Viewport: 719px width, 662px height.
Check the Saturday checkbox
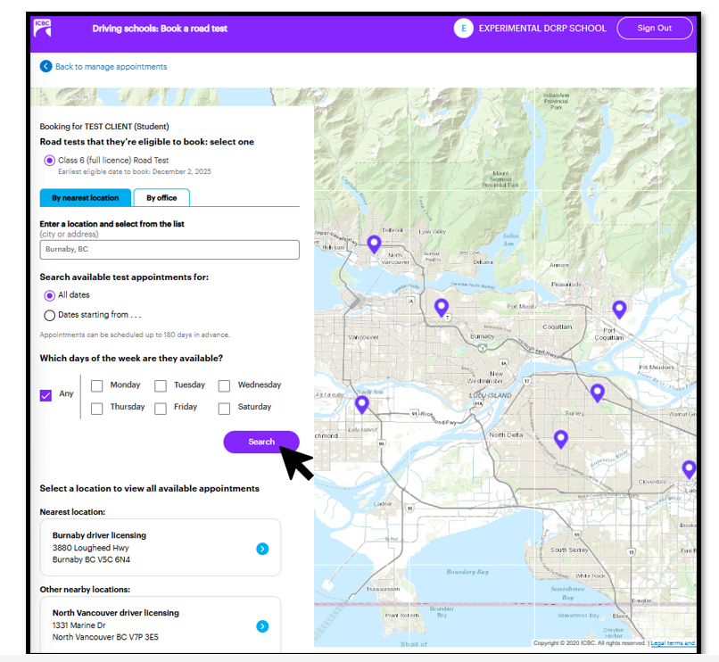coord(224,409)
